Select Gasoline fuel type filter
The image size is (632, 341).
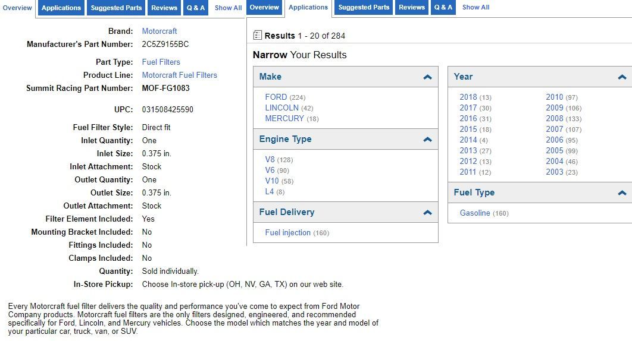[x=475, y=213]
